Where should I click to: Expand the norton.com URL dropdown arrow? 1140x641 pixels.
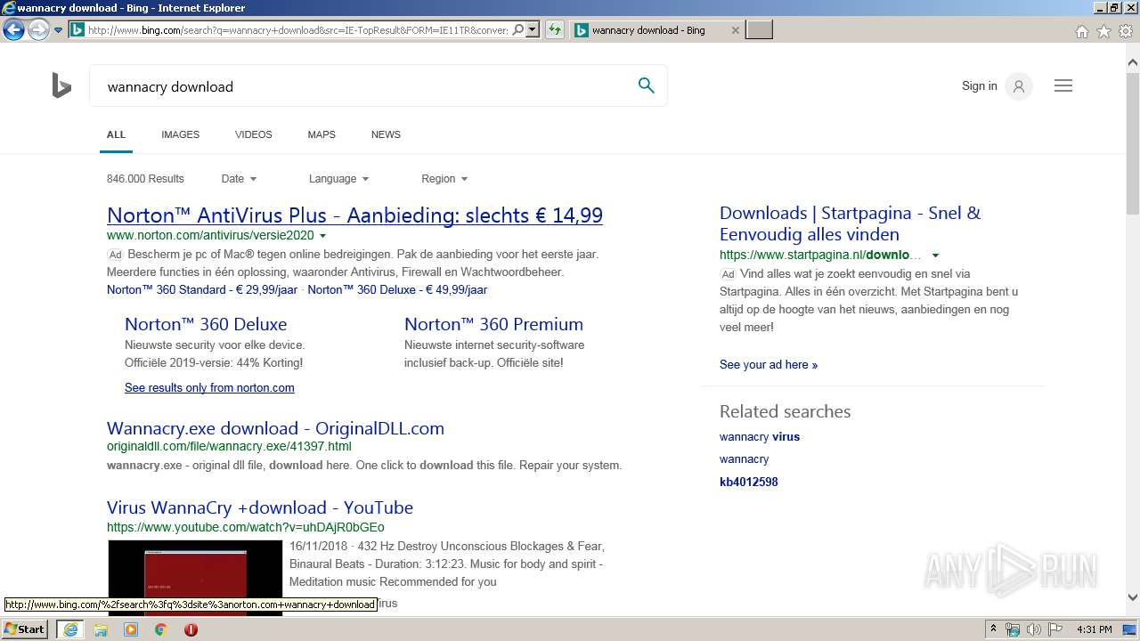(x=322, y=236)
